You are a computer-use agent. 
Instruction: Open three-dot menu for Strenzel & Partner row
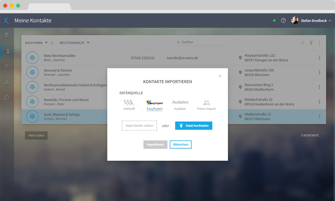(x=319, y=72)
